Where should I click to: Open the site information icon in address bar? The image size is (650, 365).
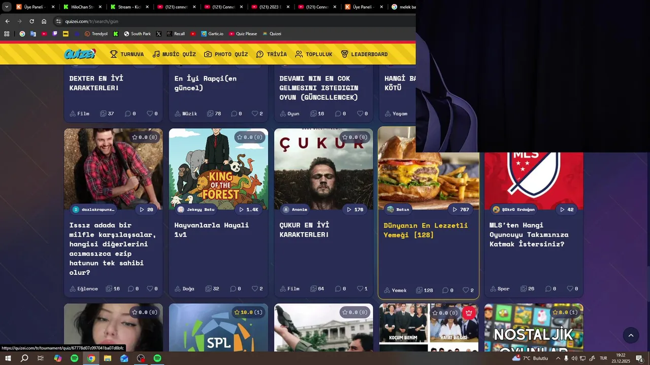tap(58, 21)
